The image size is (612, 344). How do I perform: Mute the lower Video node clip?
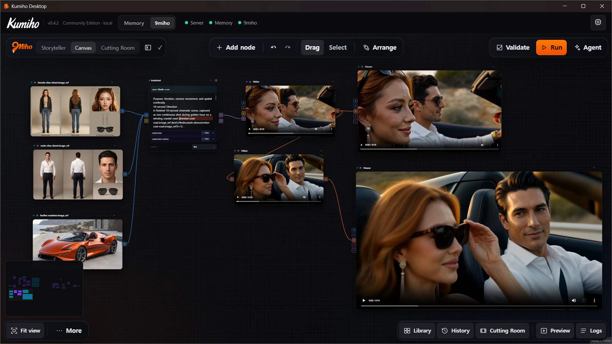304,197
